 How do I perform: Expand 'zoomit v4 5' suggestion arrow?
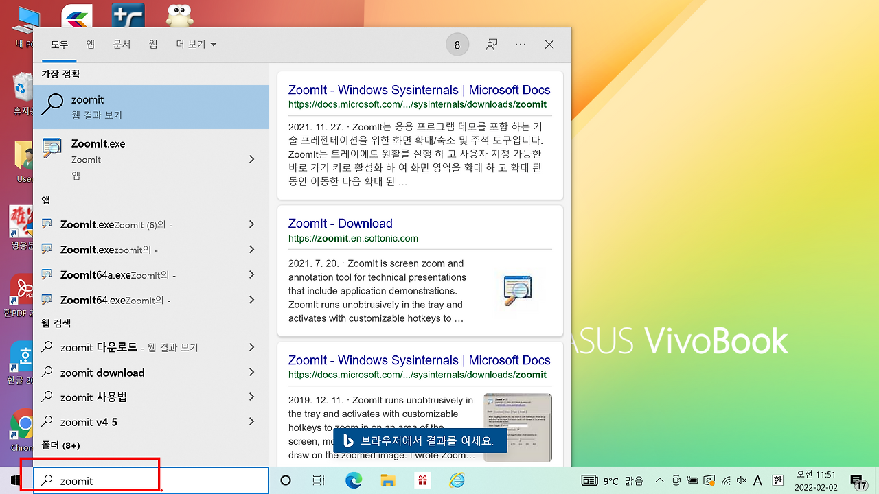pos(251,421)
